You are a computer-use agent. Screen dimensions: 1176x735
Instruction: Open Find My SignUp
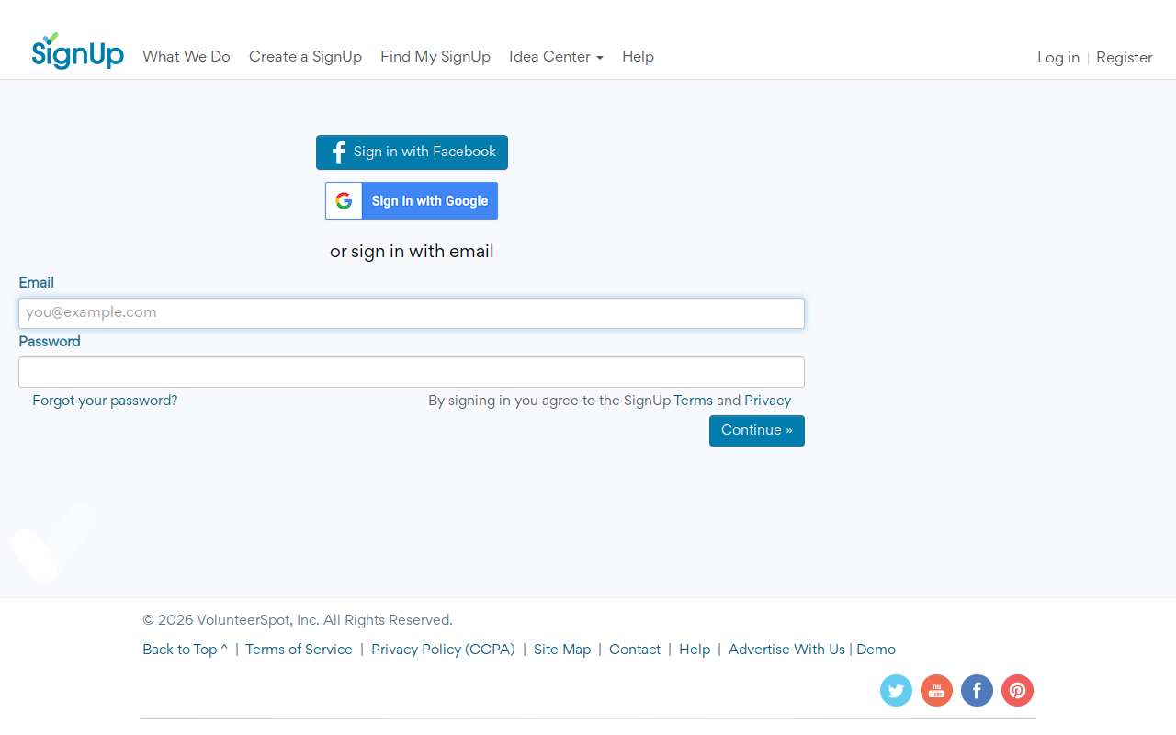pyautogui.click(x=435, y=57)
